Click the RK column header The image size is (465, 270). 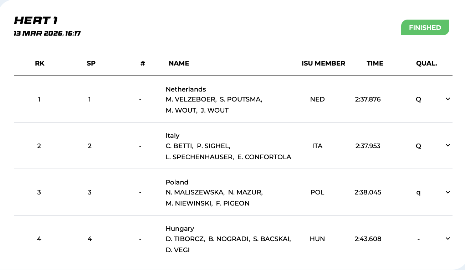click(x=40, y=63)
